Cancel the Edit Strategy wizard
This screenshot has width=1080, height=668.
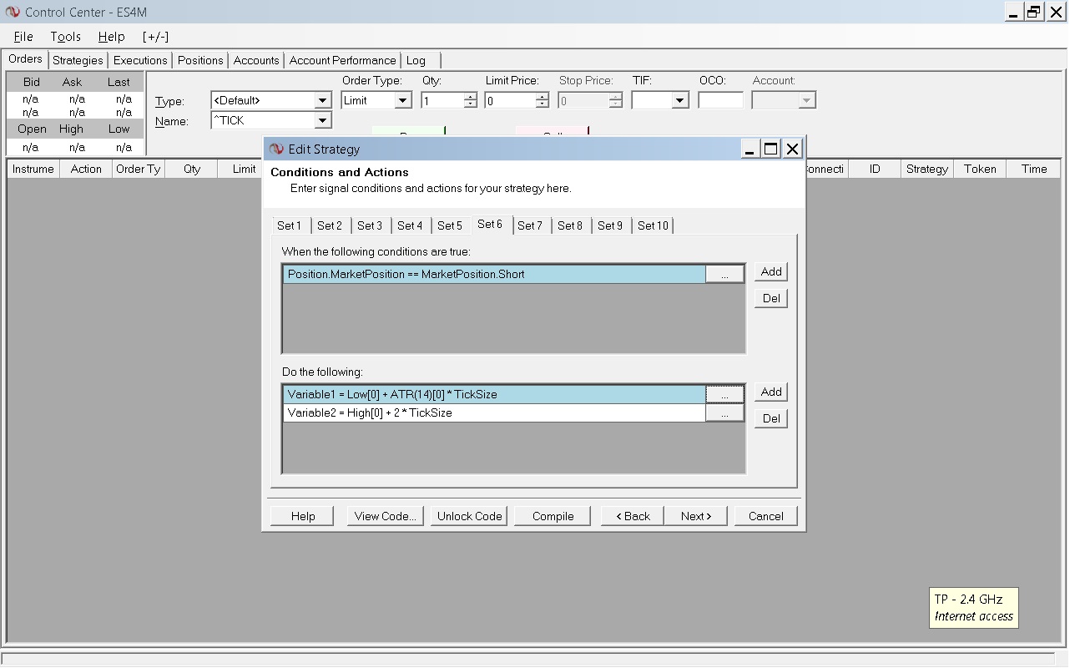[766, 516]
